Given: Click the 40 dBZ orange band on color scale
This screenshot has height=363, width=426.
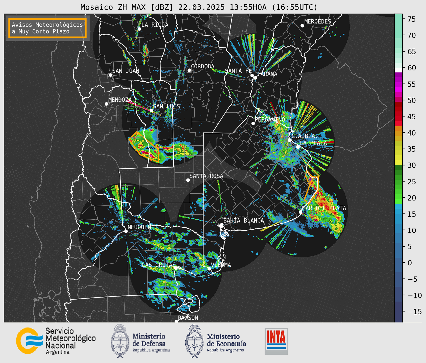Looking at the screenshot, I should click(398, 133).
